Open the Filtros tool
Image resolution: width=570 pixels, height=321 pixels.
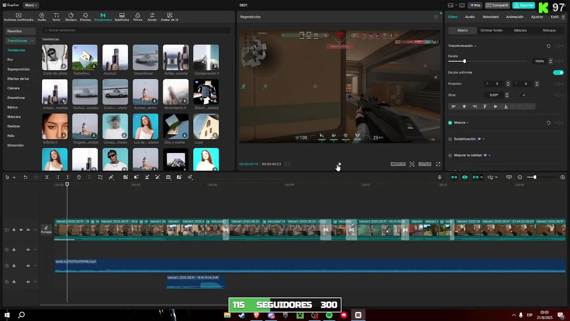tap(138, 17)
